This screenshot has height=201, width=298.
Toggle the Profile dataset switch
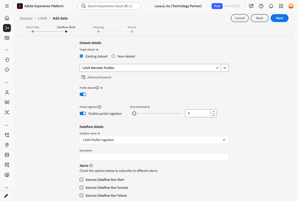click(83, 94)
